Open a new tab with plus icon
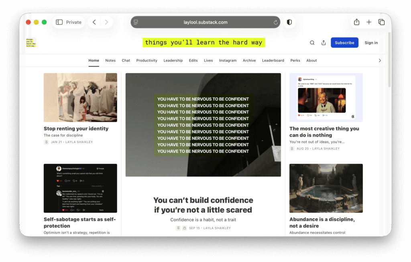 point(369,23)
